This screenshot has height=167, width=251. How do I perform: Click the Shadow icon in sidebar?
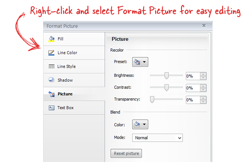[x=52, y=80]
